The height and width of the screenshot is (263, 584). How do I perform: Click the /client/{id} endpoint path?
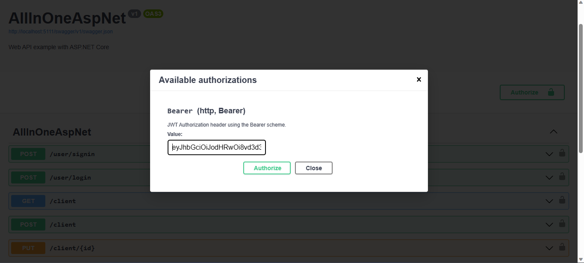coord(72,248)
